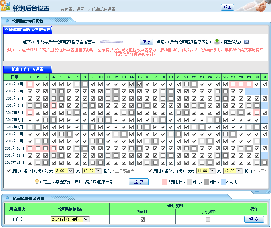Select the 轮询工作日历设置 tab

28,69
